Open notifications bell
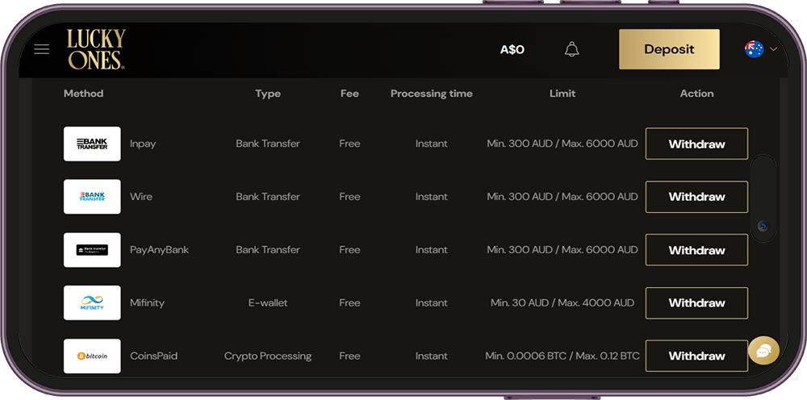Image resolution: width=807 pixels, height=400 pixels. click(572, 49)
